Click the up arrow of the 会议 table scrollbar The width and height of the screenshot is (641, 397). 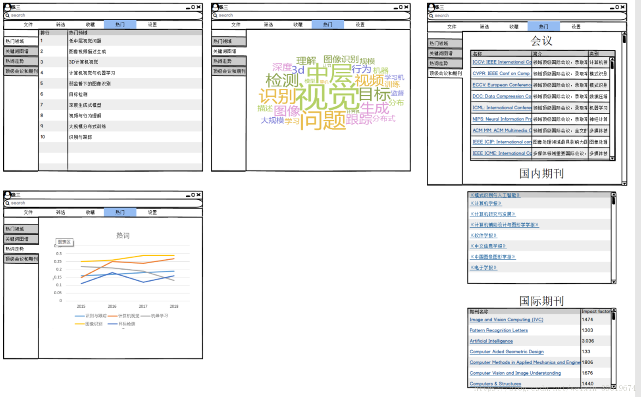click(612, 59)
